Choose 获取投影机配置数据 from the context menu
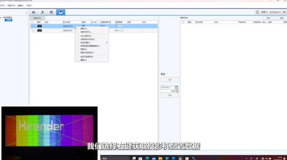Image resolution: width=287 pixels, height=160 pixels. [x=91, y=46]
